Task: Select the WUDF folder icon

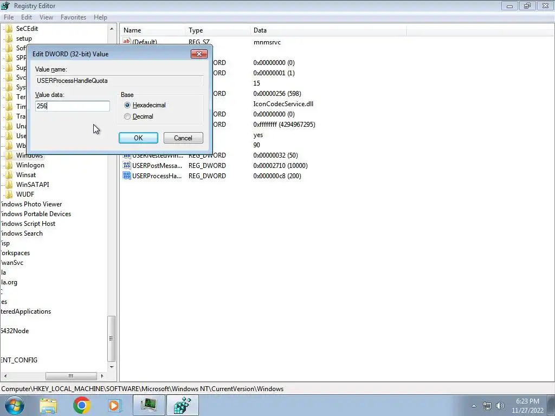Action: [x=9, y=194]
